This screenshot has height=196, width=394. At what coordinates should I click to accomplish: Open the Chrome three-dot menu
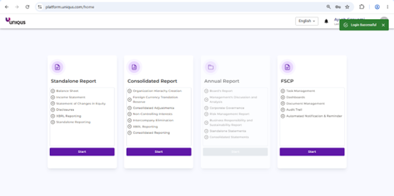pos(388,7)
